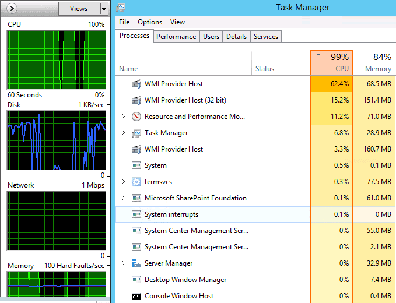Viewport: 396px width, 303px height.
Task: Click the termsvcs gear icon
Action: click(x=136, y=182)
